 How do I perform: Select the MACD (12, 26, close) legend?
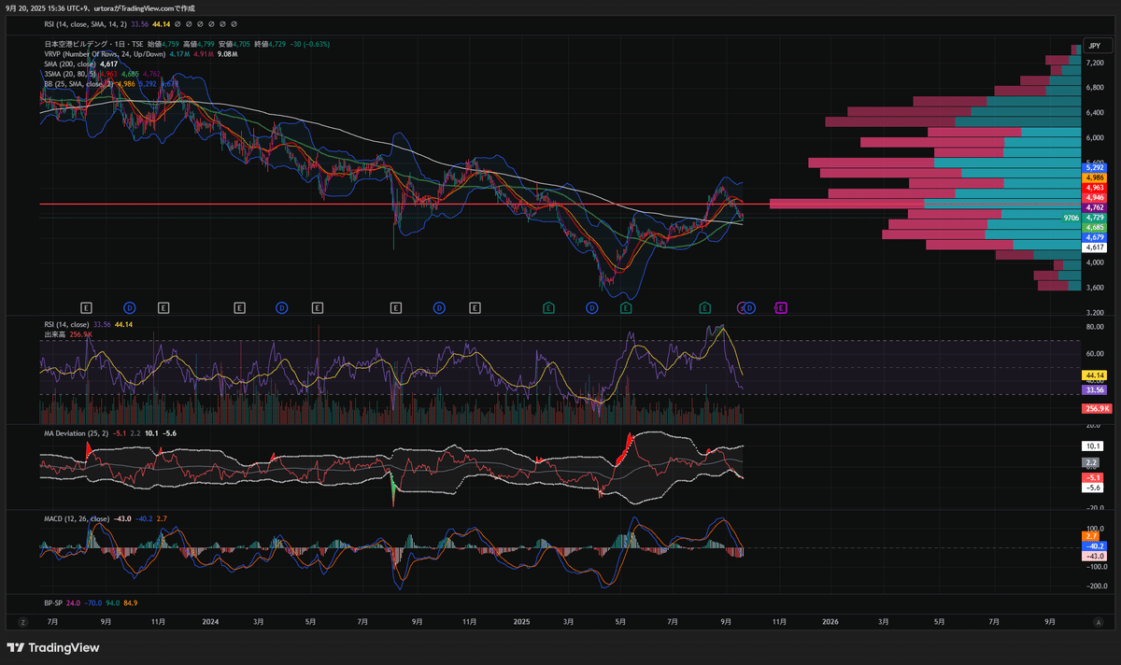click(76, 518)
